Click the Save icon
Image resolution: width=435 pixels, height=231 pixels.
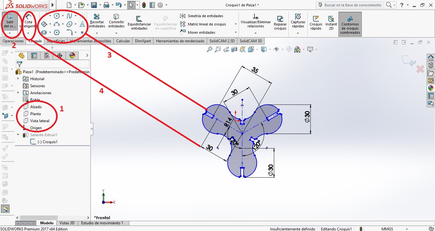(94, 5)
